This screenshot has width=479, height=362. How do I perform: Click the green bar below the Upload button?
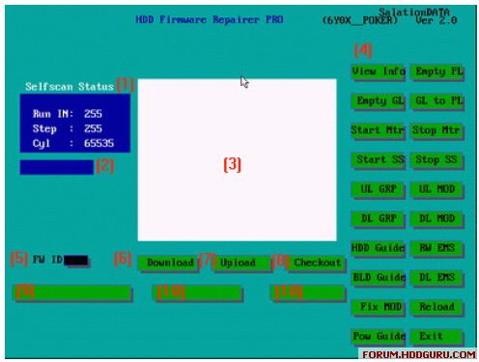(x=197, y=292)
